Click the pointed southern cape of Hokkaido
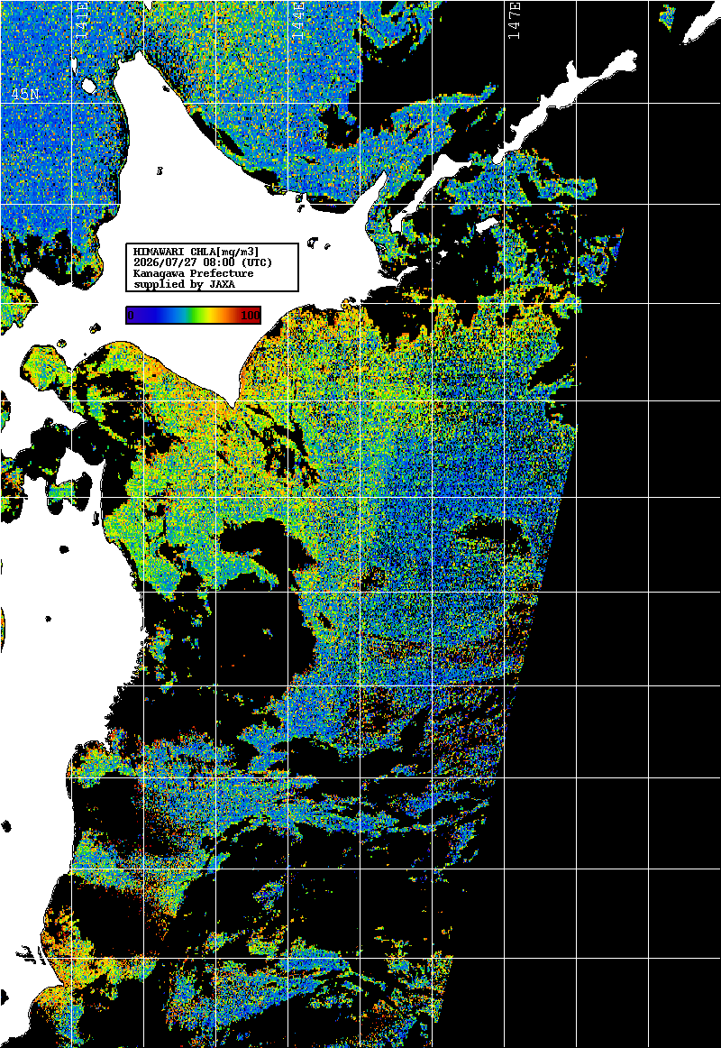This screenshot has height=1048, width=721. point(233,400)
